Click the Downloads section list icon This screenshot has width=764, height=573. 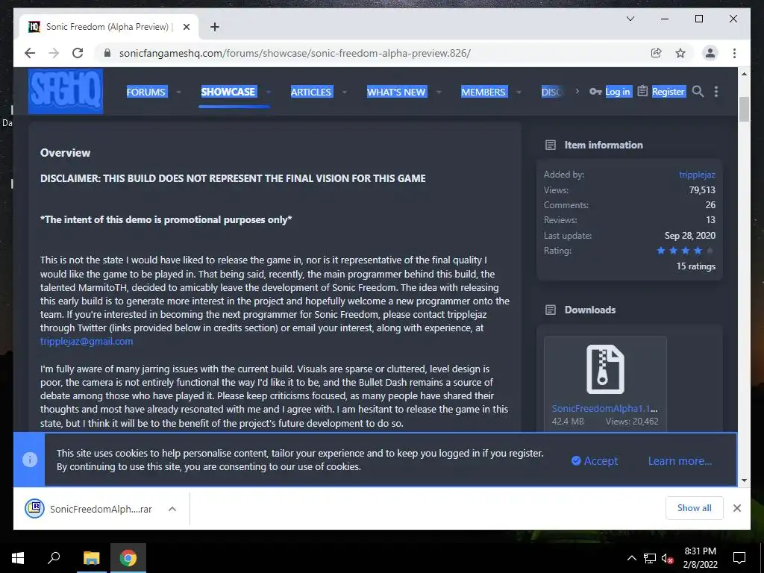pyautogui.click(x=550, y=310)
